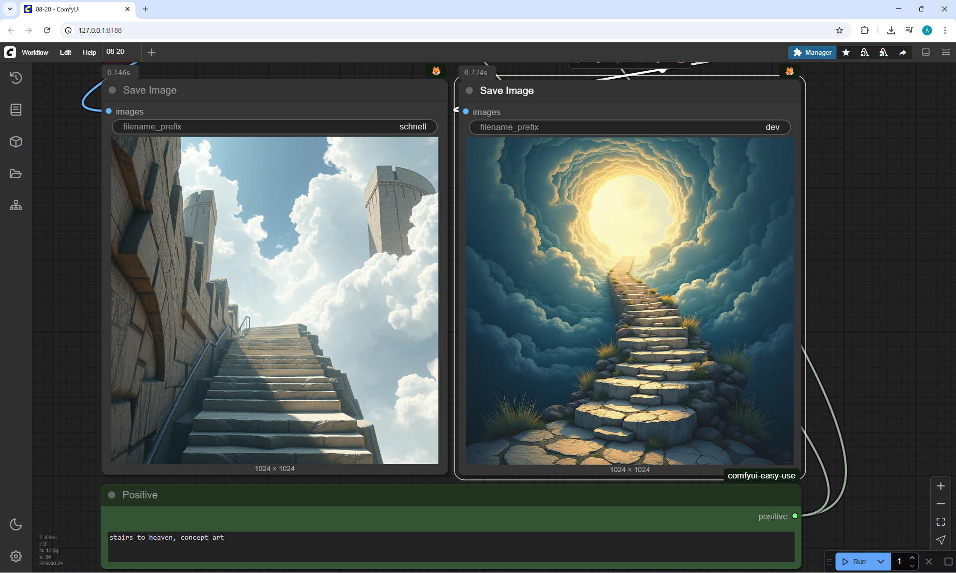Click the positive prompt text field
This screenshot has width=956, height=573.
pyautogui.click(x=451, y=547)
